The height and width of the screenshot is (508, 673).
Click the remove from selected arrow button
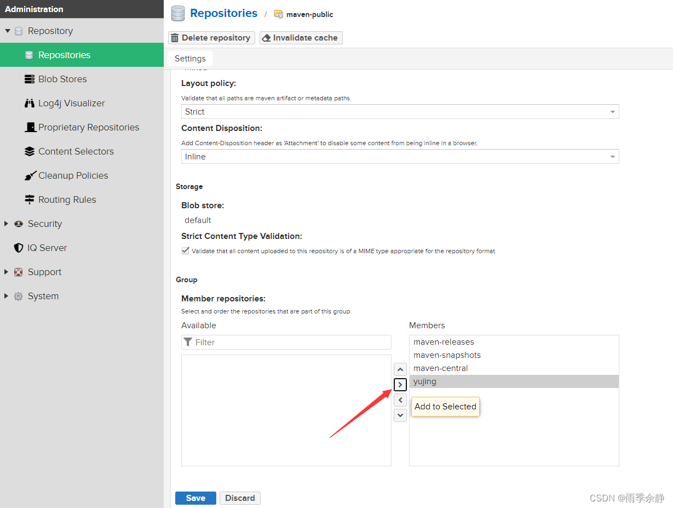[400, 400]
